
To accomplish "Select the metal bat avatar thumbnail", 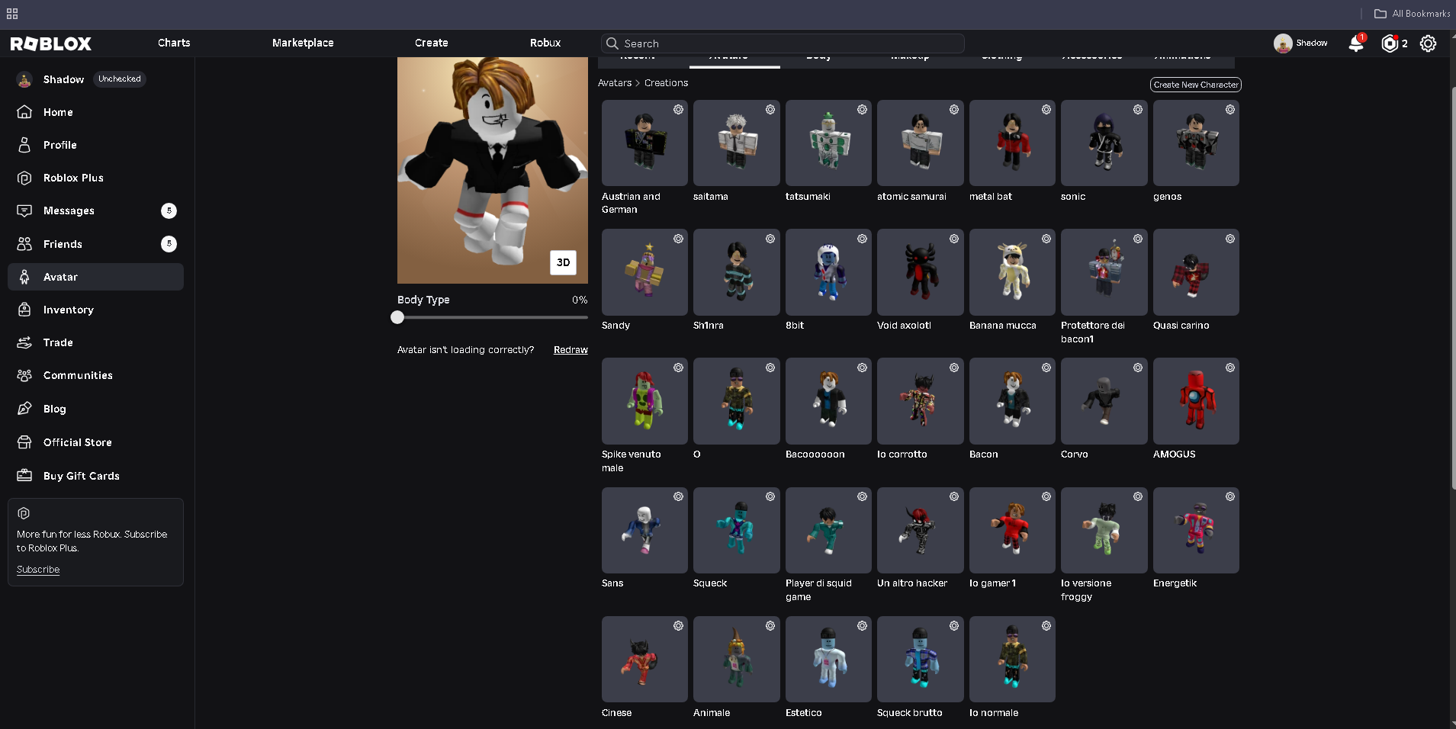I will (1012, 143).
